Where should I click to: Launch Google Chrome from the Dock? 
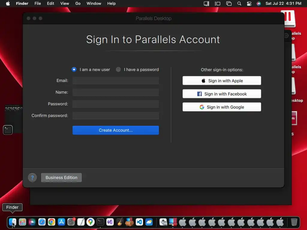coord(52,222)
